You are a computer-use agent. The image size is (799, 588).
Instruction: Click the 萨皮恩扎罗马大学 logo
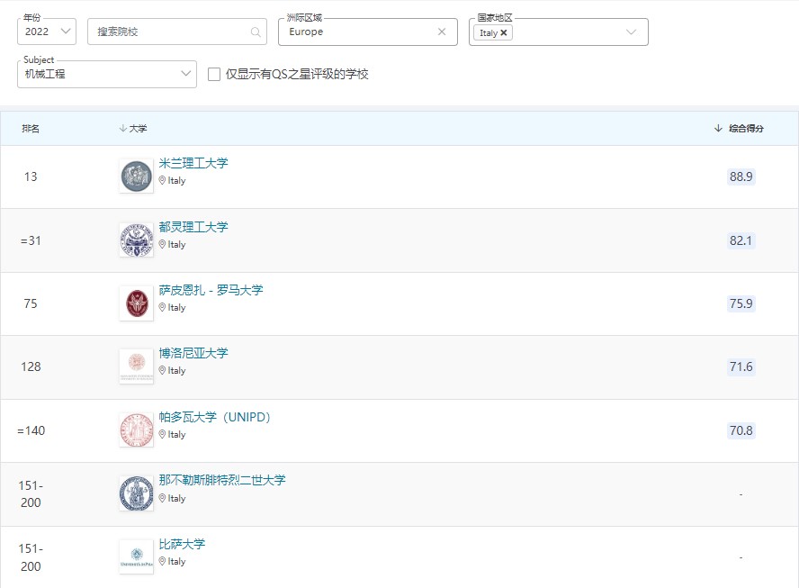[136, 303]
